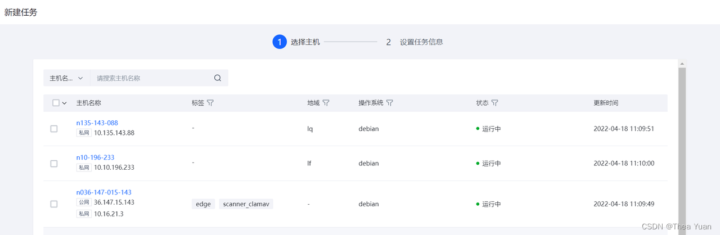Tick the checkbox for n10-196-233
Screen dimensions: 720x235
[54, 164]
